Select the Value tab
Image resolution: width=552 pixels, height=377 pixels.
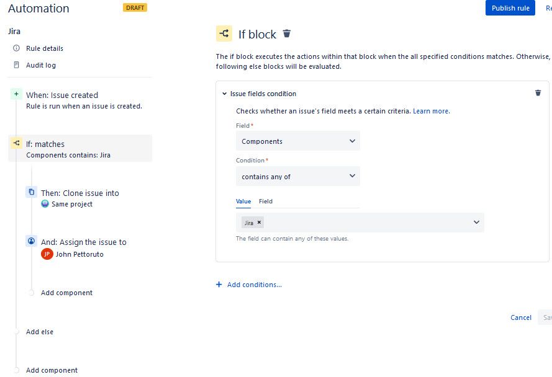pos(243,201)
